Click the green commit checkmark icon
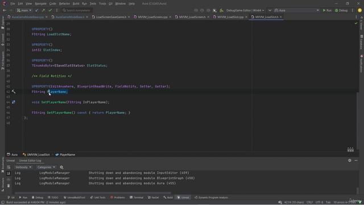 point(50,10)
